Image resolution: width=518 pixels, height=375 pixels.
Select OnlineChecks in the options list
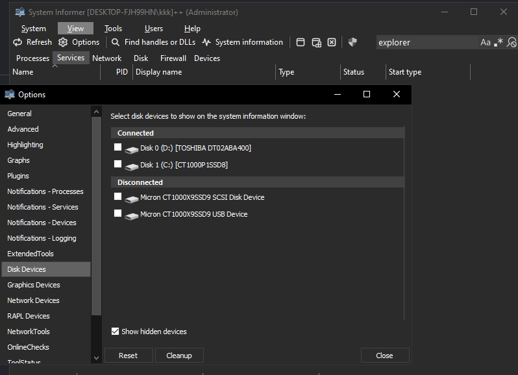46,347
